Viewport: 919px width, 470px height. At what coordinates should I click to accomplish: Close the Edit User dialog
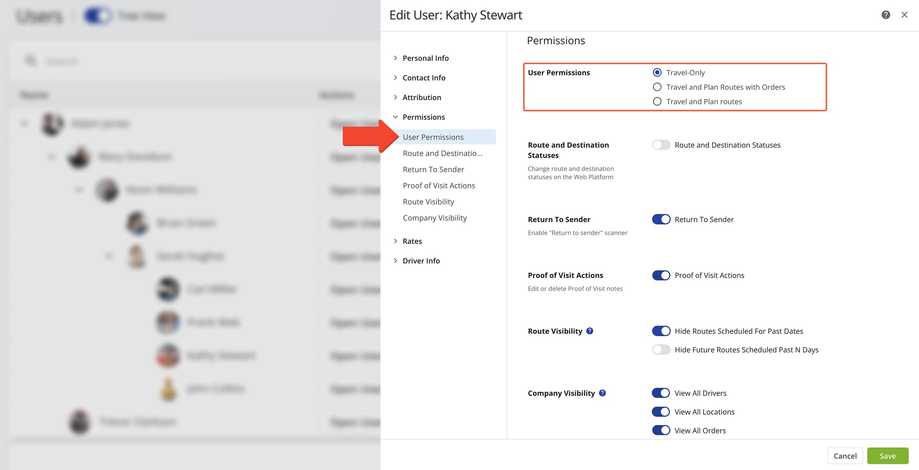tap(905, 15)
